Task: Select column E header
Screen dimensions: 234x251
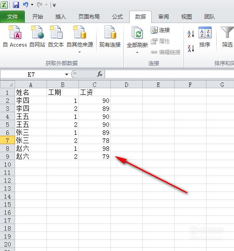Action: coord(158,85)
